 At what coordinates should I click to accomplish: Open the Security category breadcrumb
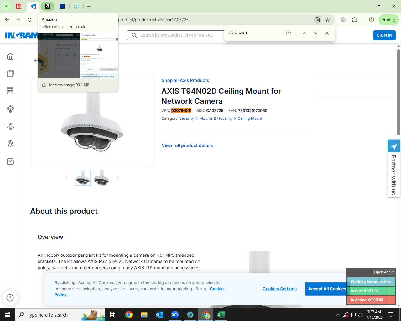pos(186,118)
